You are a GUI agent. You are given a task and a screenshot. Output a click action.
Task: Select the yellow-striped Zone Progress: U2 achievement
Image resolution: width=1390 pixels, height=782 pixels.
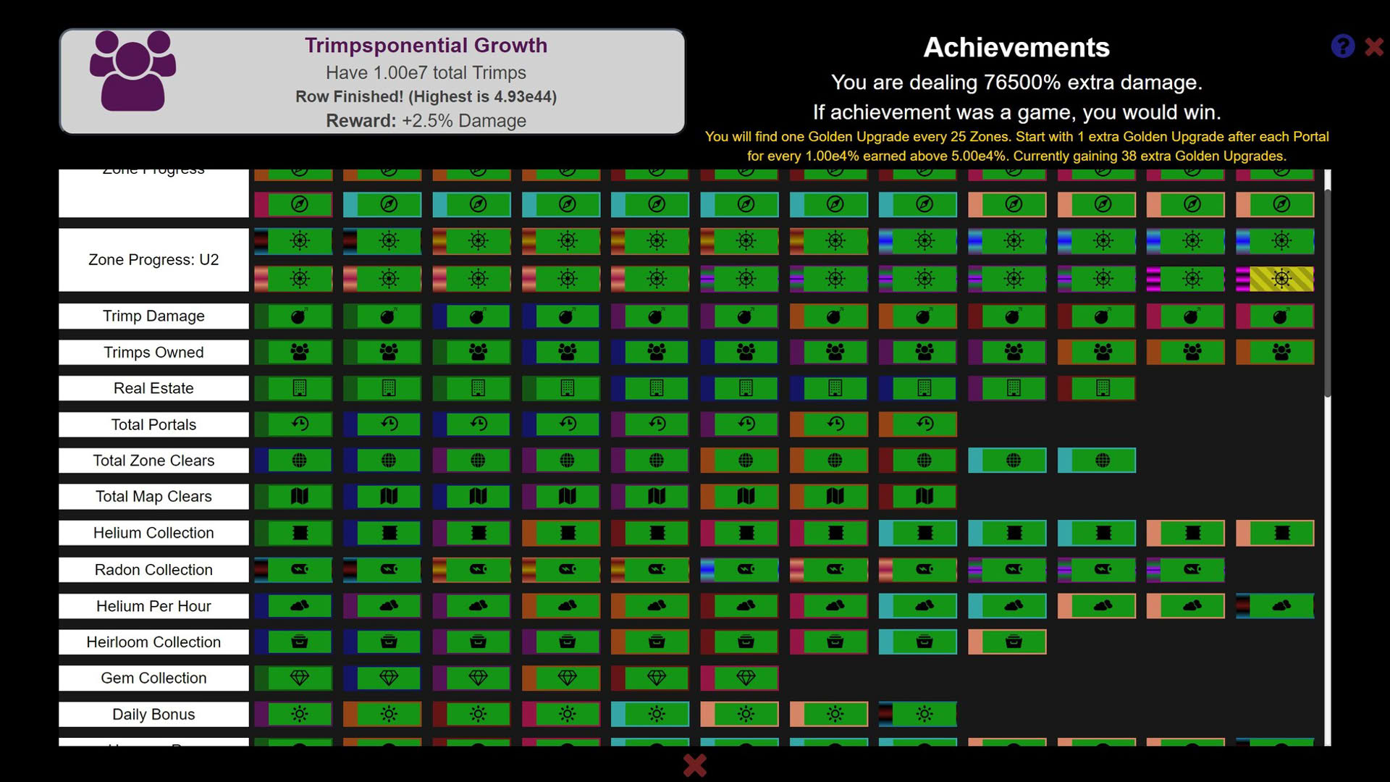(x=1275, y=279)
